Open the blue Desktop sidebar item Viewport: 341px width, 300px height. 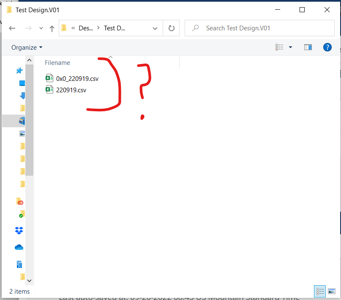click(x=22, y=83)
